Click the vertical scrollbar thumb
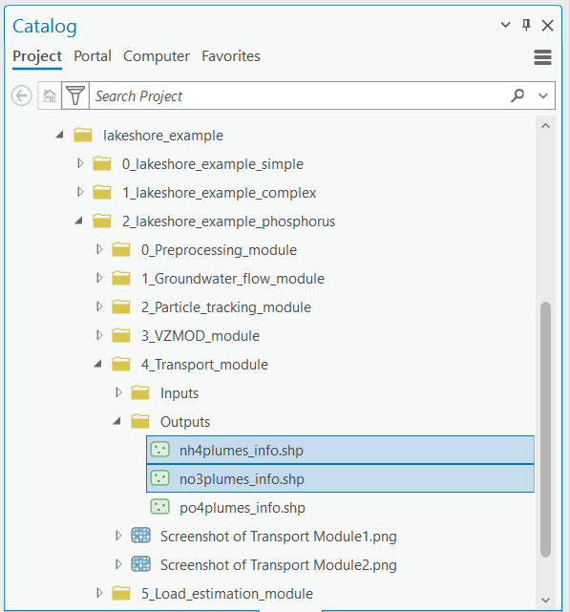The width and height of the screenshot is (570, 612). tap(545, 430)
